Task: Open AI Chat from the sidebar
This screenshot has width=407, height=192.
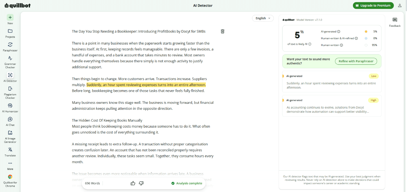Action: [10, 121]
